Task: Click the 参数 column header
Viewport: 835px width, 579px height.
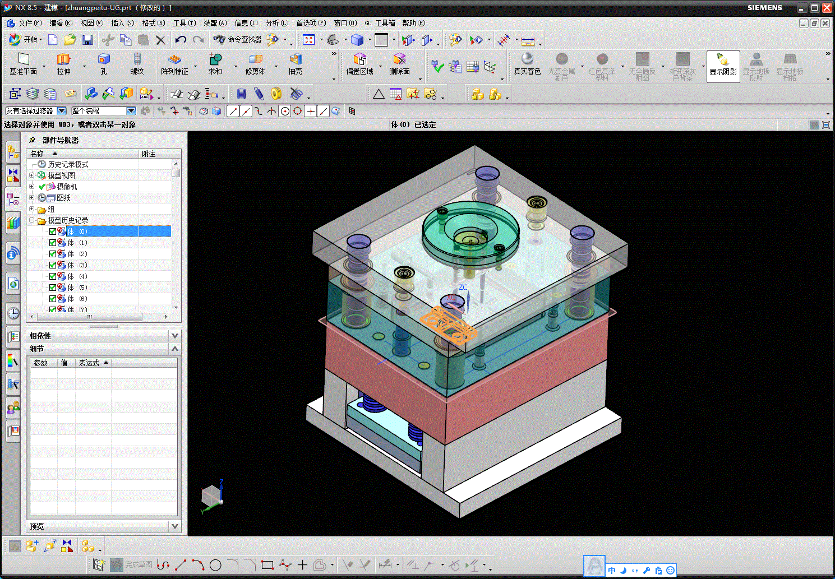Action: point(44,363)
